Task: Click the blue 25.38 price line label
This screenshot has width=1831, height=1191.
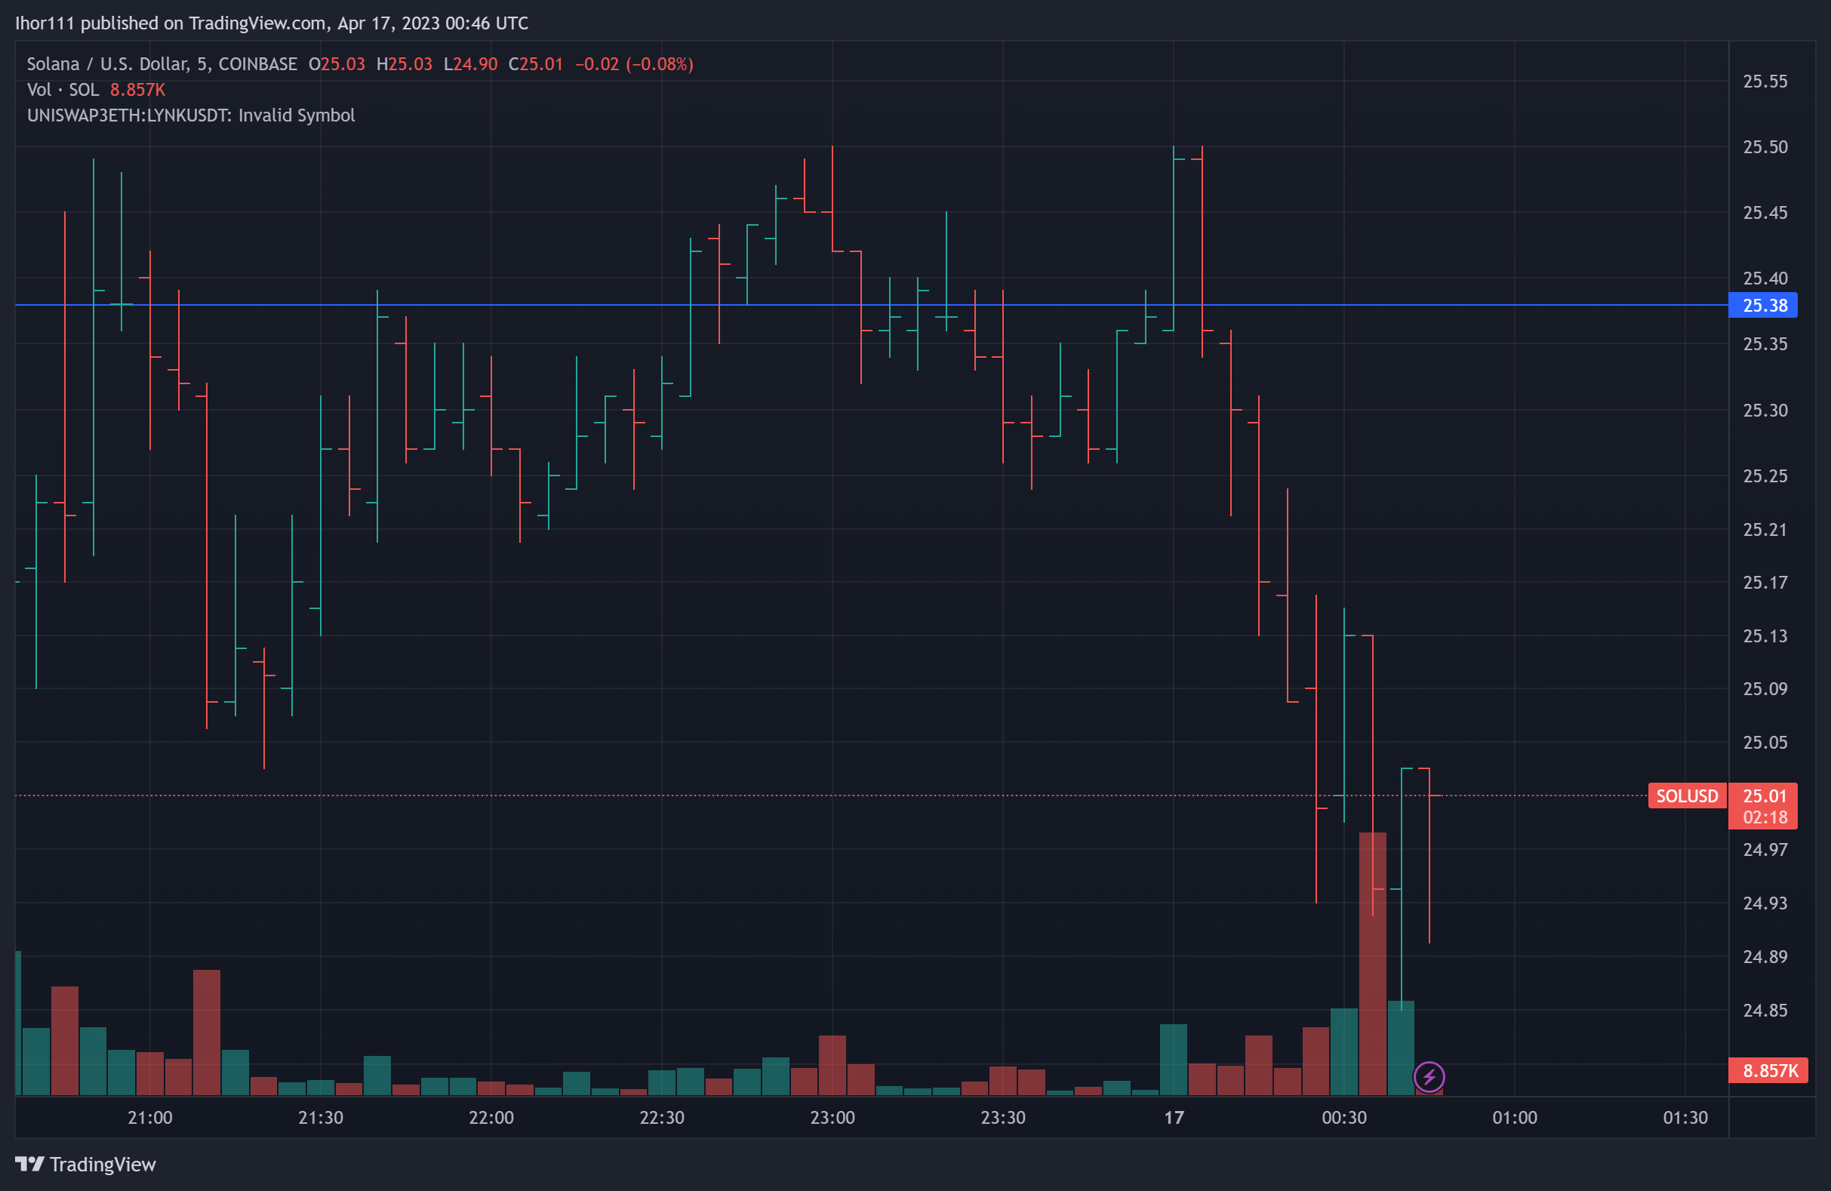Action: pos(1762,306)
